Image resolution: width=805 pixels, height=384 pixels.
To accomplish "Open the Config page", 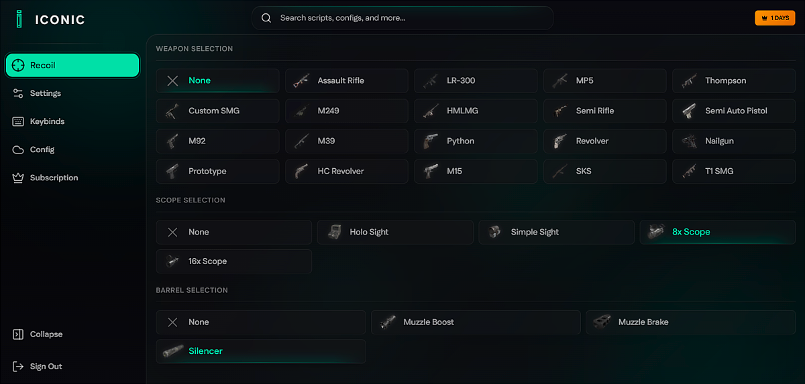I will click(x=42, y=149).
